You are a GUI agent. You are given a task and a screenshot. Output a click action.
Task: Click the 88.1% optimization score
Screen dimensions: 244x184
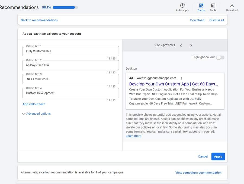point(46,7)
